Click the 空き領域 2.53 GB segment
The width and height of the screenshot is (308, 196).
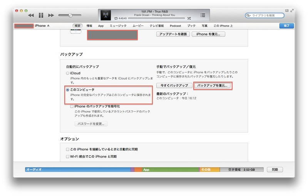242,170
